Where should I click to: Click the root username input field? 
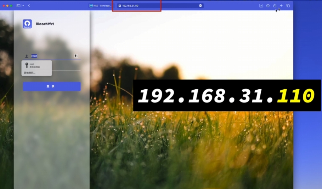[53, 56]
